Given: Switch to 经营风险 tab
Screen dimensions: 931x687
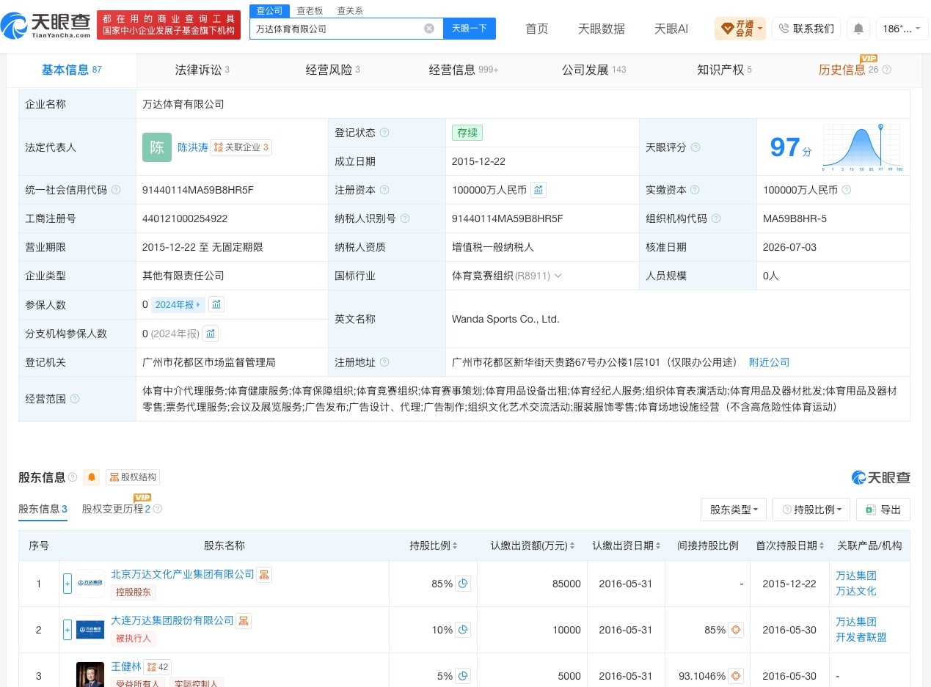Looking at the screenshot, I should [333, 70].
